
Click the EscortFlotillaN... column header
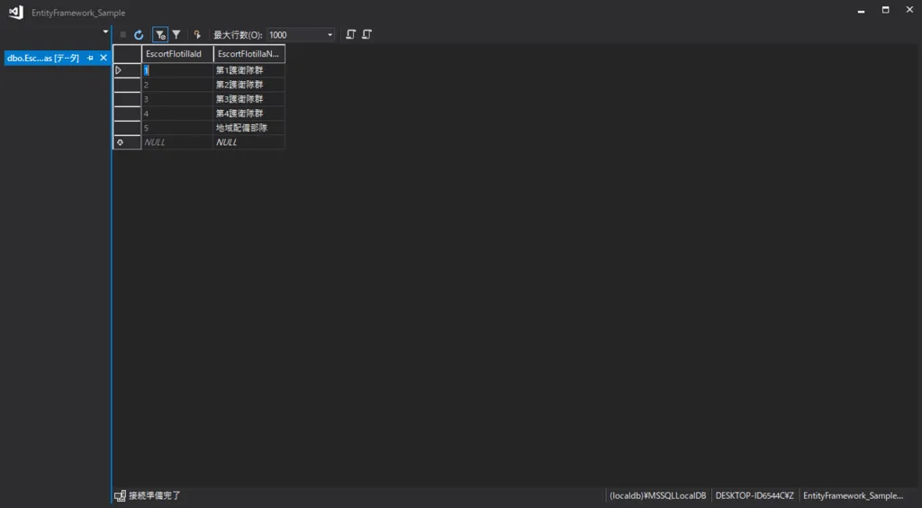coord(249,54)
